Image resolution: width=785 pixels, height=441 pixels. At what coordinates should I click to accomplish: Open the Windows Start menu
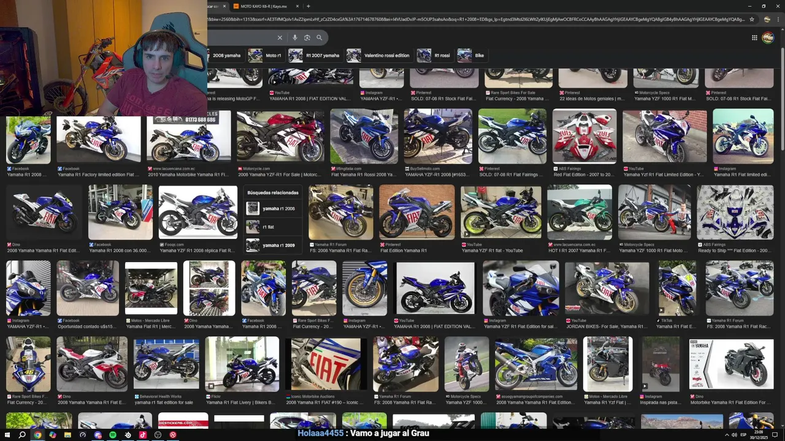coord(7,435)
